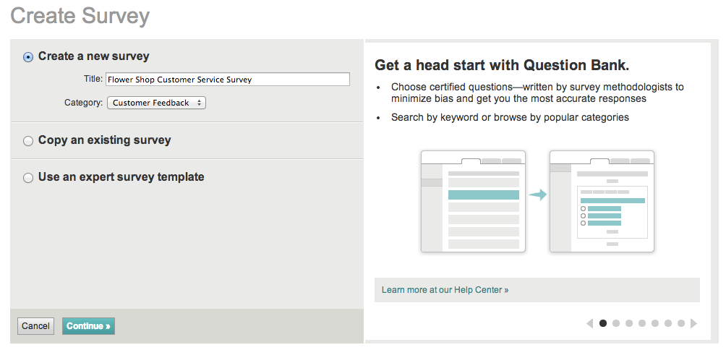Choose Copy an existing survey option
This screenshot has width=726, height=350.
tap(28, 141)
